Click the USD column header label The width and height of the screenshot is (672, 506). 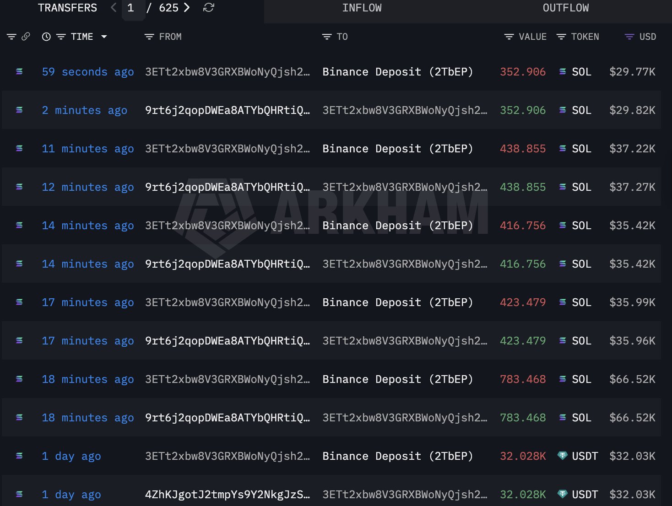(x=648, y=37)
